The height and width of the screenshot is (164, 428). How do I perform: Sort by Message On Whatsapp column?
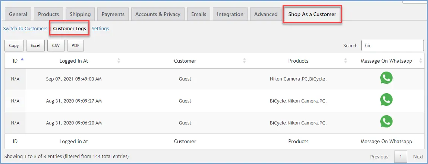point(386,61)
